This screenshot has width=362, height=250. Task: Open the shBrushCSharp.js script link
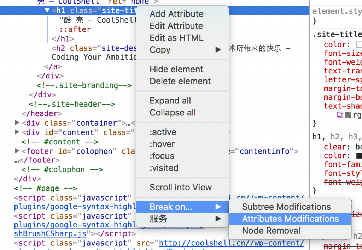point(50,234)
